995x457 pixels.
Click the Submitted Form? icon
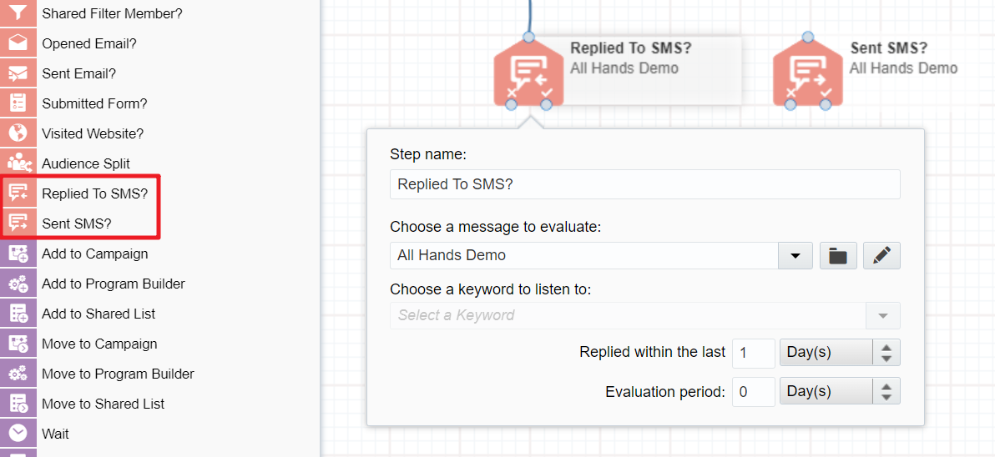[18, 103]
